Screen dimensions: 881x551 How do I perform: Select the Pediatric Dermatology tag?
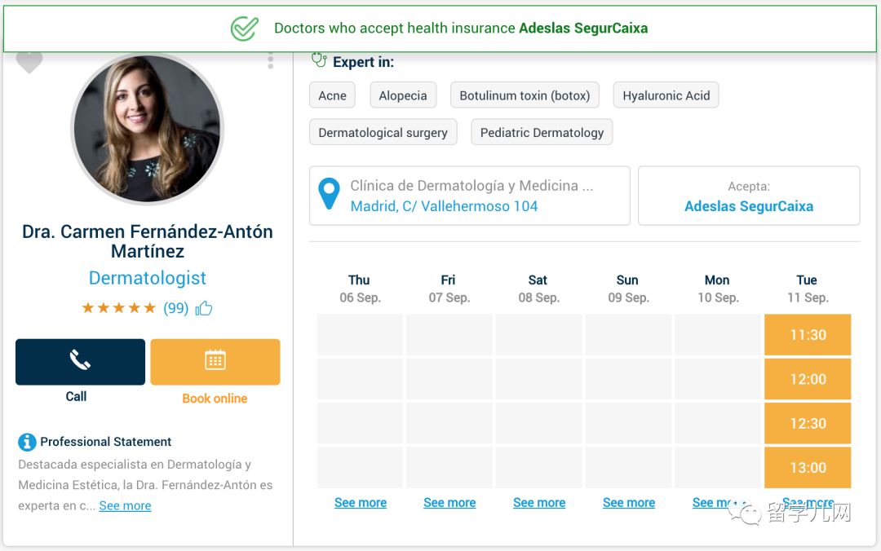click(x=542, y=133)
